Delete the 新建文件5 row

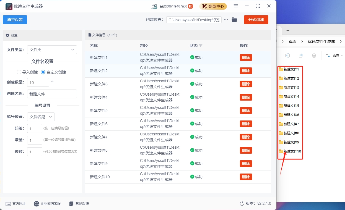point(246,111)
